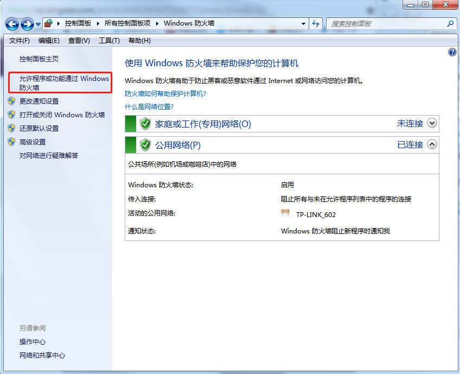The width and height of the screenshot is (460, 374).
Task: Click the Windows 防火墙状态: label
Action: click(x=161, y=185)
